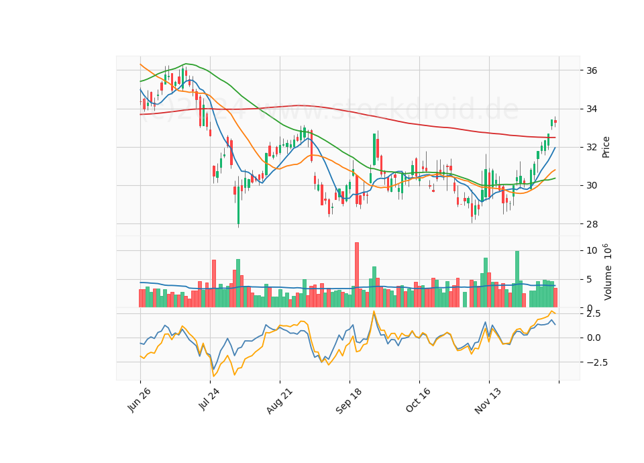Image resolution: width=644 pixels, height=463 pixels.
Task: Click the Price axis title
Action: (606, 147)
